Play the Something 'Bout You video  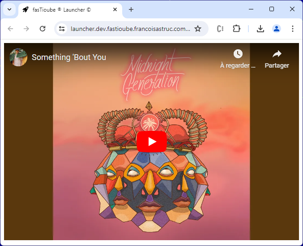[152, 142]
